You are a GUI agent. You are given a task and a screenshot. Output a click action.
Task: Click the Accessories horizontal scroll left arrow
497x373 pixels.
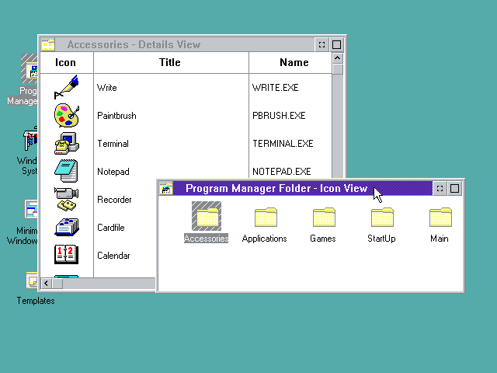click(x=47, y=283)
